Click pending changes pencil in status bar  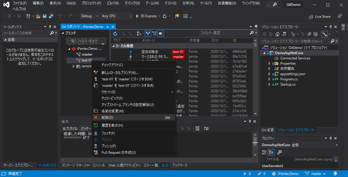(x=261, y=174)
